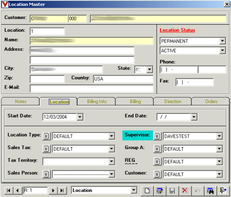The width and height of the screenshot is (231, 197).
Task: Open the Location Type notepad lookup icon
Action: [x=46, y=136]
